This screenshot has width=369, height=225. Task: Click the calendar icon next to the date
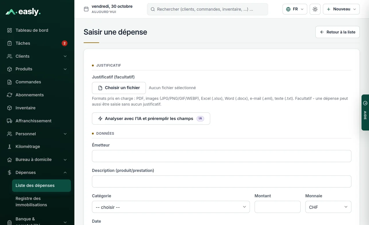click(x=86, y=9)
